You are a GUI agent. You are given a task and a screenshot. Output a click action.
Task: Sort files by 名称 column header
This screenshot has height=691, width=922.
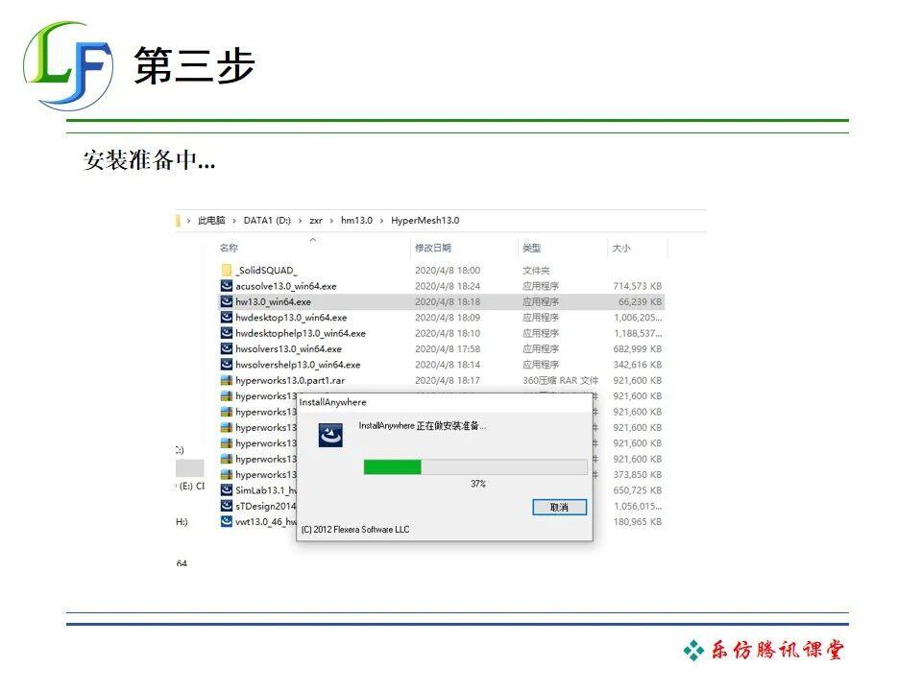(229, 248)
